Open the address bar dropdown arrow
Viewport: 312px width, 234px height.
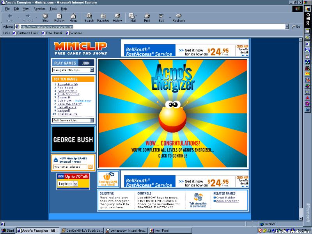coord(287,27)
